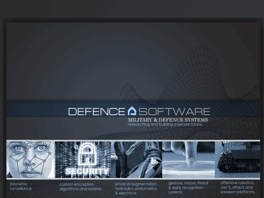Open 'gesture, mood, threat & early recognition' link

[188, 187]
